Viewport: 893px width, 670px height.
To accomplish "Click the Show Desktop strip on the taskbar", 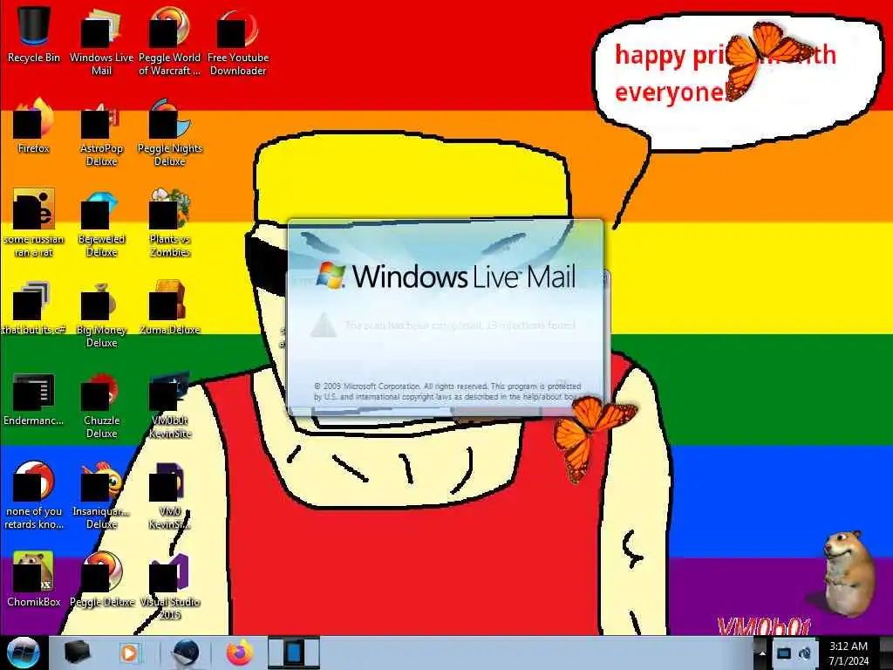I will (886, 653).
